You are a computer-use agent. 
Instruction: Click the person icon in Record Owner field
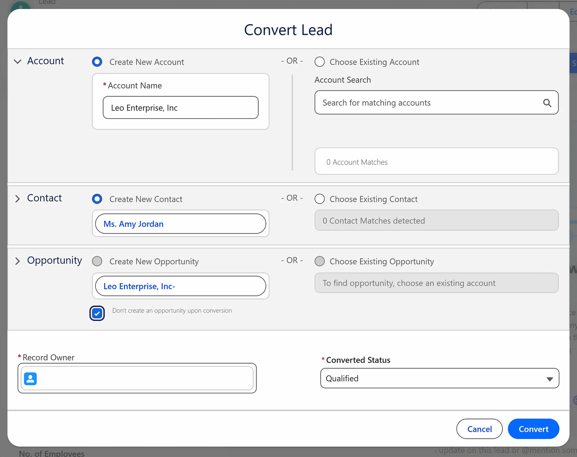tap(30, 378)
